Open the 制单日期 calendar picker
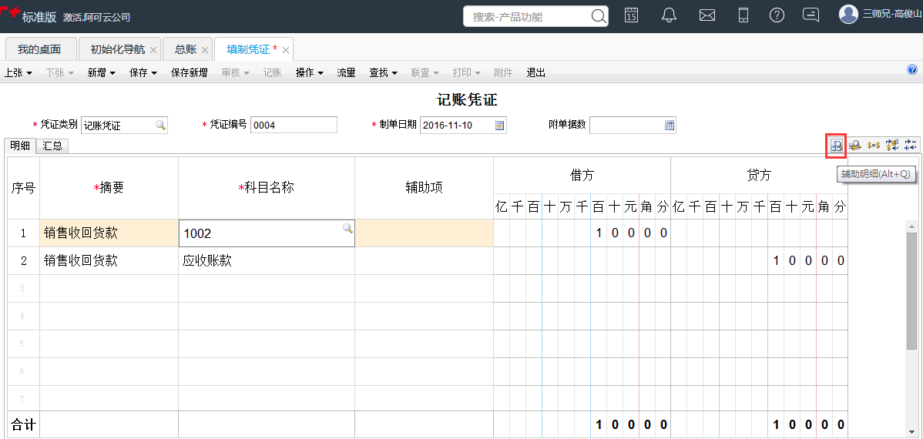 pyautogui.click(x=500, y=126)
